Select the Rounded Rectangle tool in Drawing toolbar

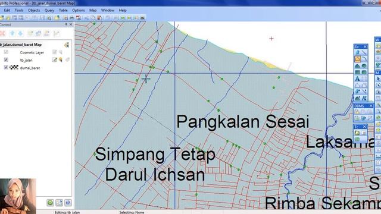364,72
